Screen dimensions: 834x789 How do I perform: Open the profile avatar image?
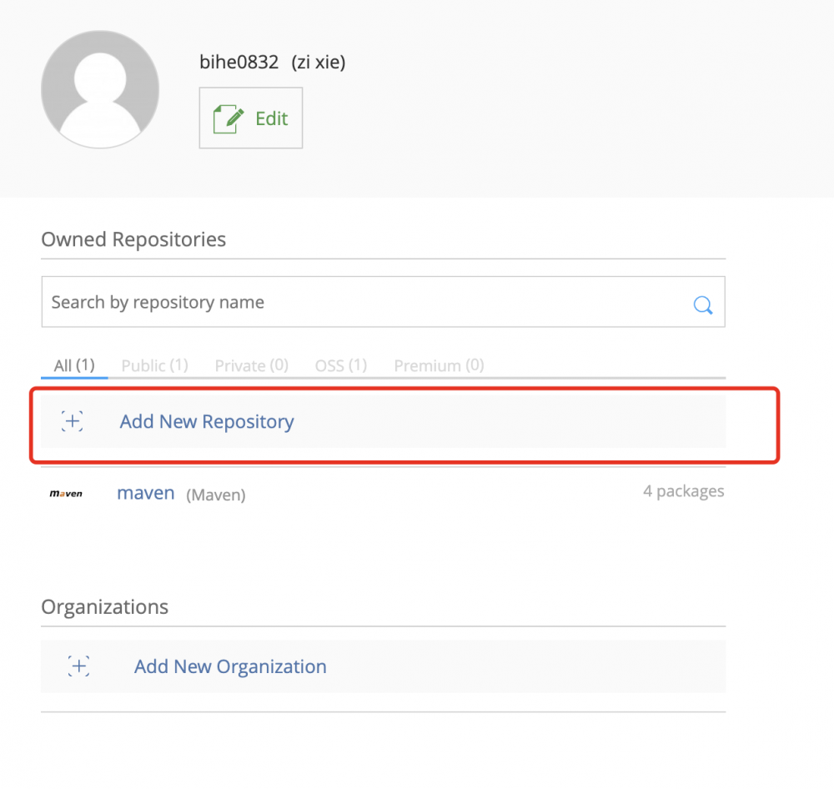tap(100, 90)
